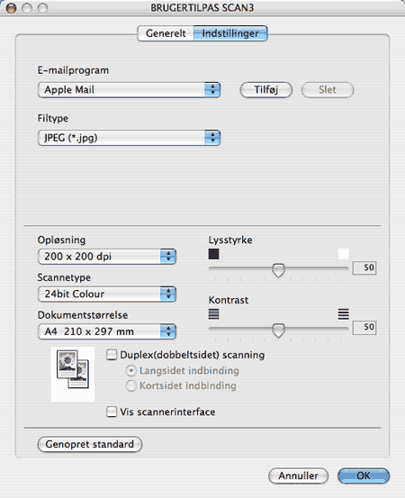Click the low contrast lines icon
The height and width of the screenshot is (498, 405).
pos(213,314)
